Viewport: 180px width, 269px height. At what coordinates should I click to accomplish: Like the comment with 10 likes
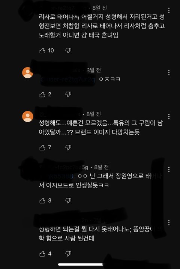[x=42, y=51]
